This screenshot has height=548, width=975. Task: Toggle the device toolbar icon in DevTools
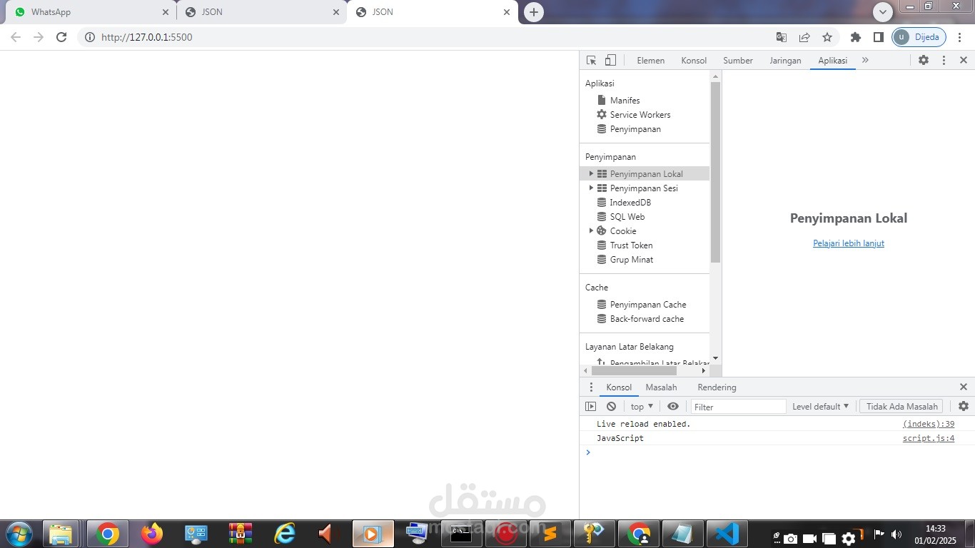point(610,61)
